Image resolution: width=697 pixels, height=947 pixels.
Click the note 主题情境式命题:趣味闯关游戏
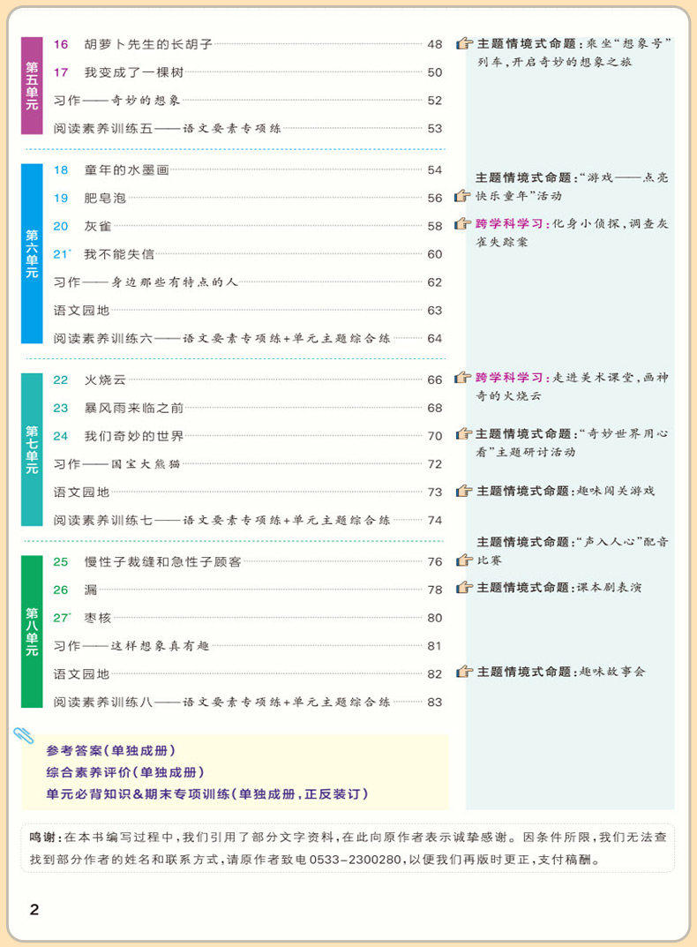click(x=566, y=491)
